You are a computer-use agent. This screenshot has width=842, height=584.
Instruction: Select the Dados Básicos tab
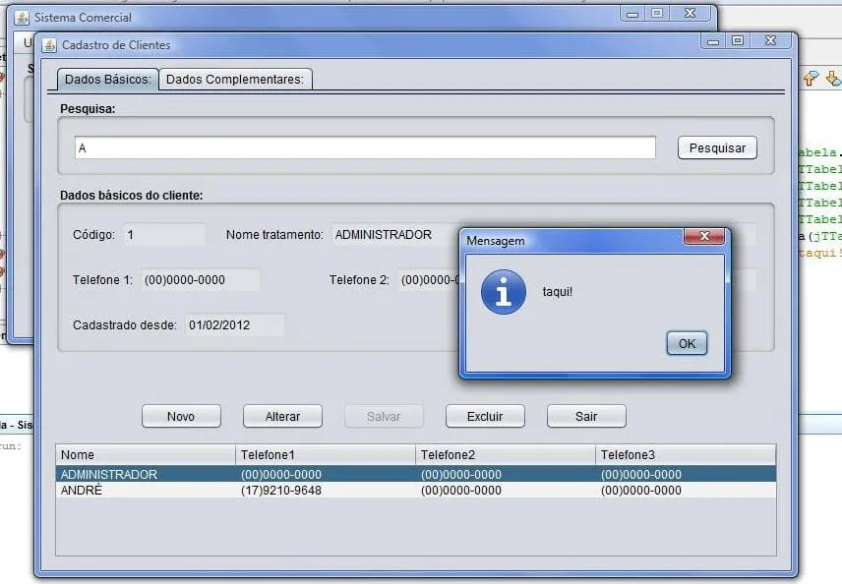tap(108, 80)
